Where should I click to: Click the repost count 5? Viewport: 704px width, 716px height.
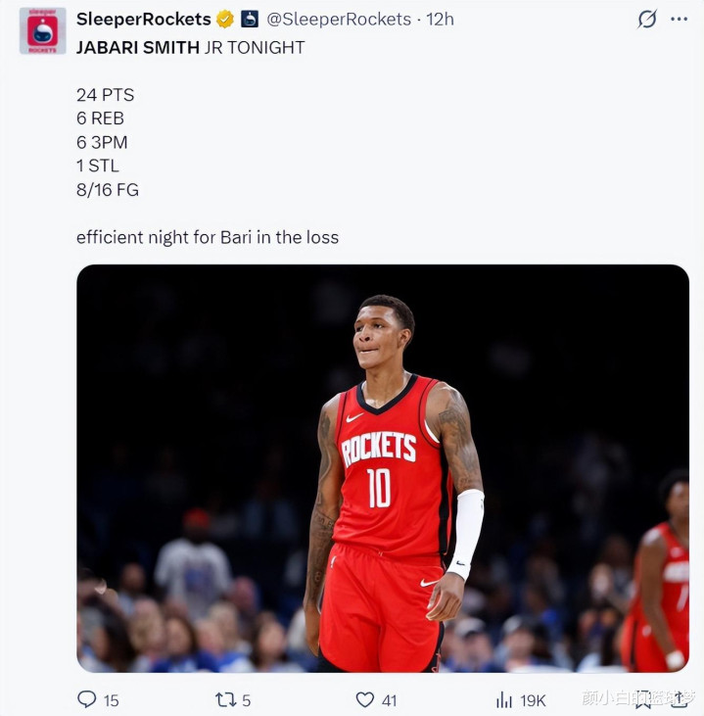pos(246,699)
